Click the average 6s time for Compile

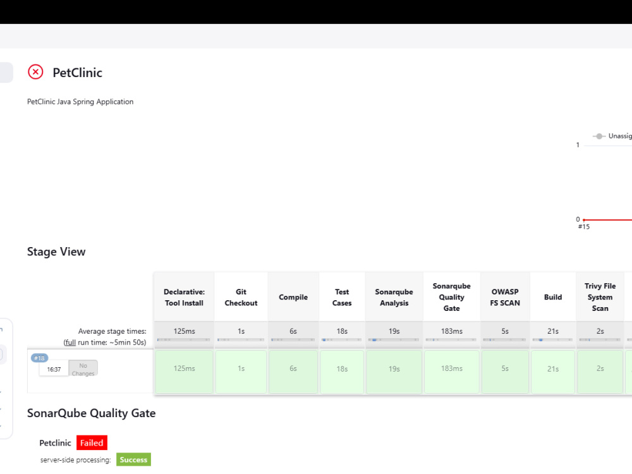pos(293,331)
